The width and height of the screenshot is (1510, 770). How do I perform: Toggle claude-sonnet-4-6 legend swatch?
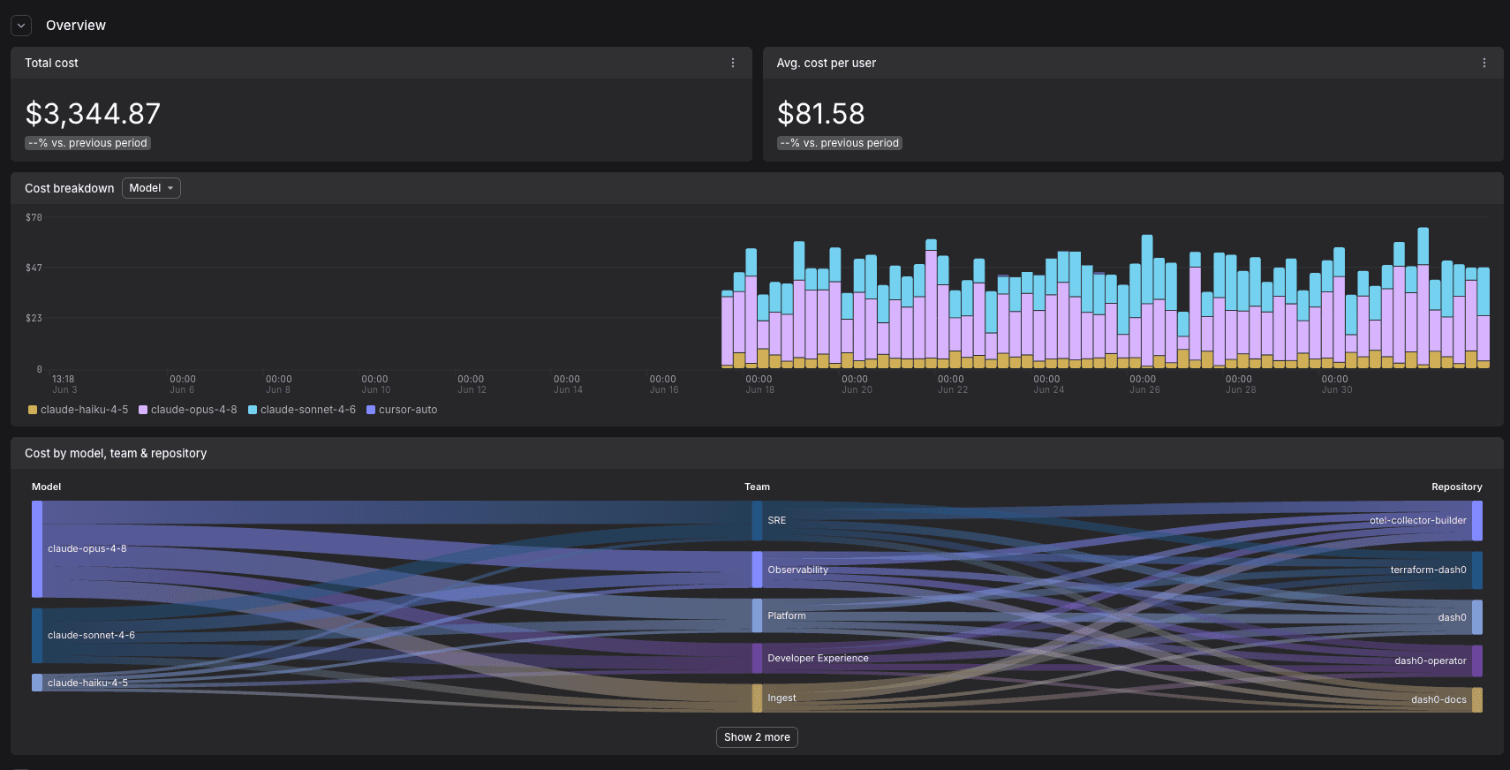point(253,410)
